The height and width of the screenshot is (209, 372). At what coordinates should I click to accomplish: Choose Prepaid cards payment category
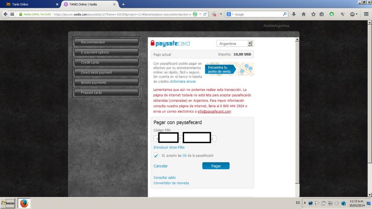coord(106,93)
